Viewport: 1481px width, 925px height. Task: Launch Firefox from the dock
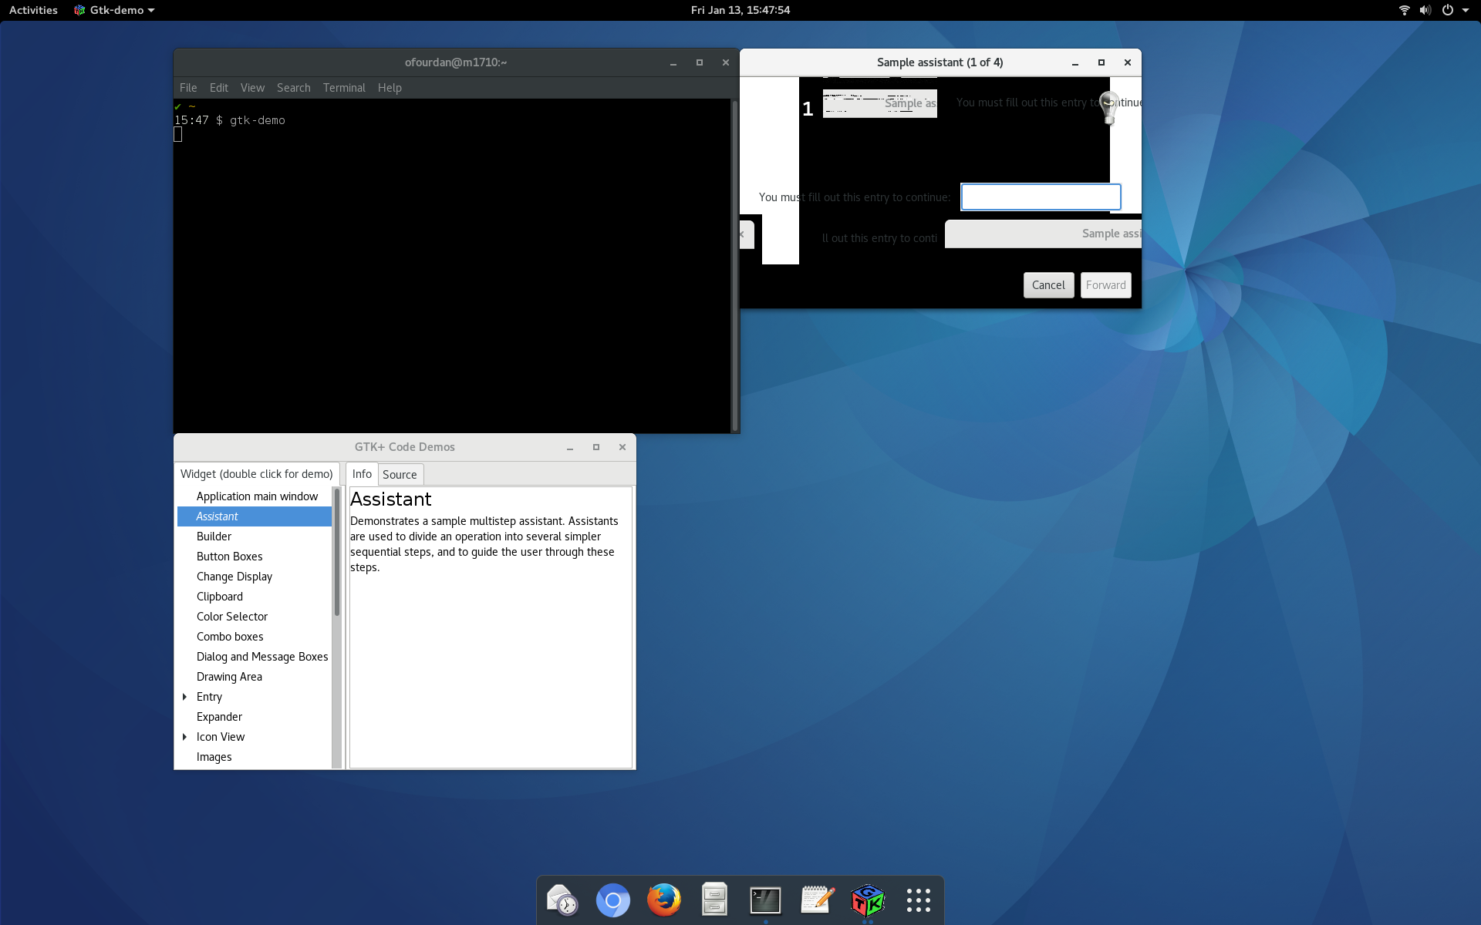(663, 900)
